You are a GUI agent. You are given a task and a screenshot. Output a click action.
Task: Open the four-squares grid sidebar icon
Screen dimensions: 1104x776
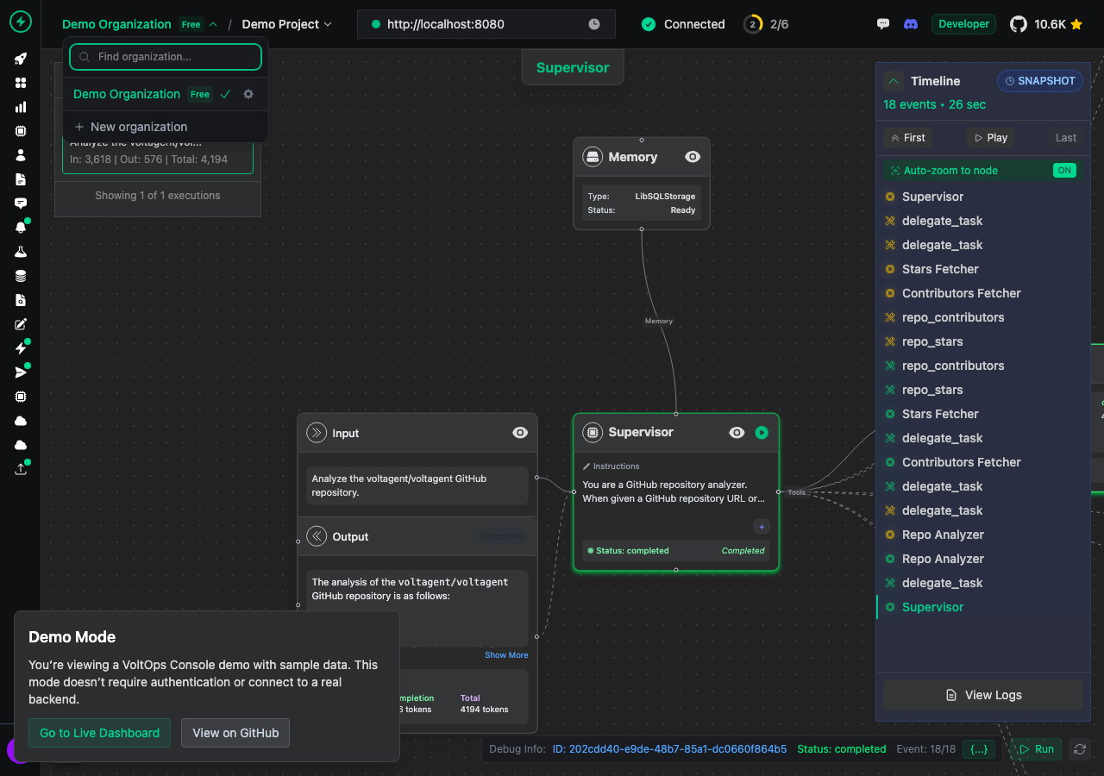coord(21,83)
